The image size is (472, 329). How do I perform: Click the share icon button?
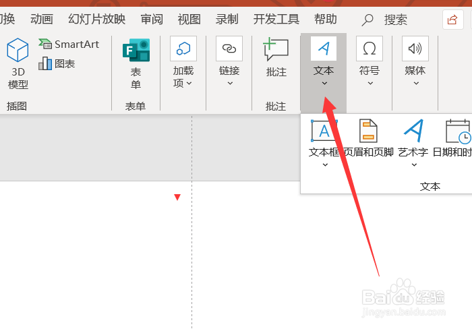(452, 20)
